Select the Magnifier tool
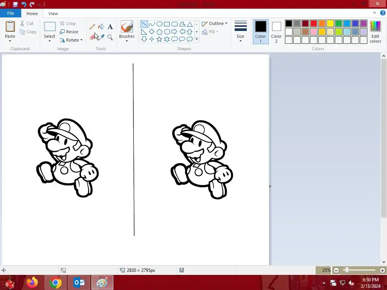Image resolution: width=387 pixels, height=290 pixels. pyautogui.click(x=110, y=37)
